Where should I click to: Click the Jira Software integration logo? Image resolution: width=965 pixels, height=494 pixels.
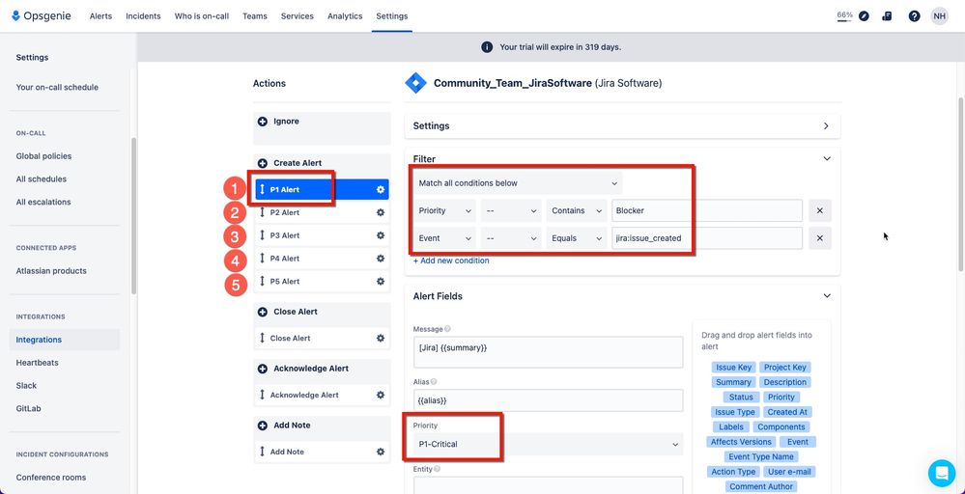point(415,83)
